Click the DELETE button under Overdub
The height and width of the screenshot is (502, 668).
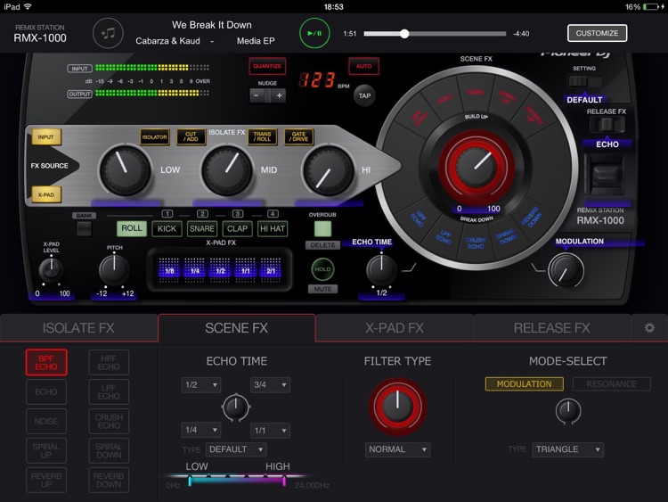(322, 245)
